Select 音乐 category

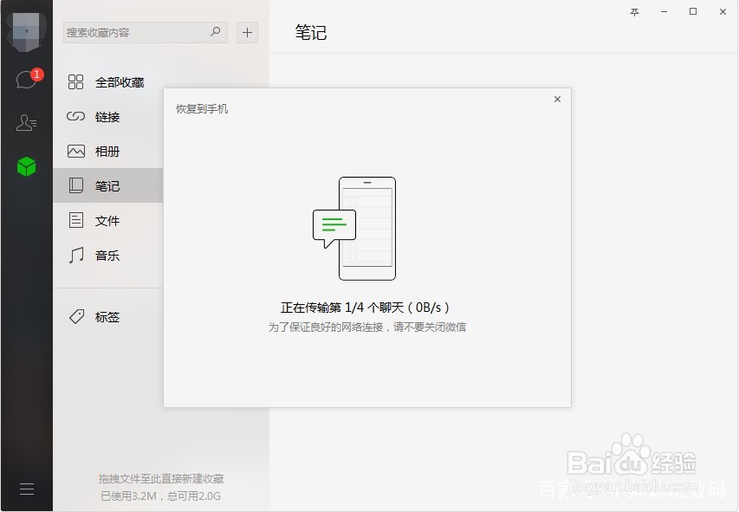coord(108,255)
